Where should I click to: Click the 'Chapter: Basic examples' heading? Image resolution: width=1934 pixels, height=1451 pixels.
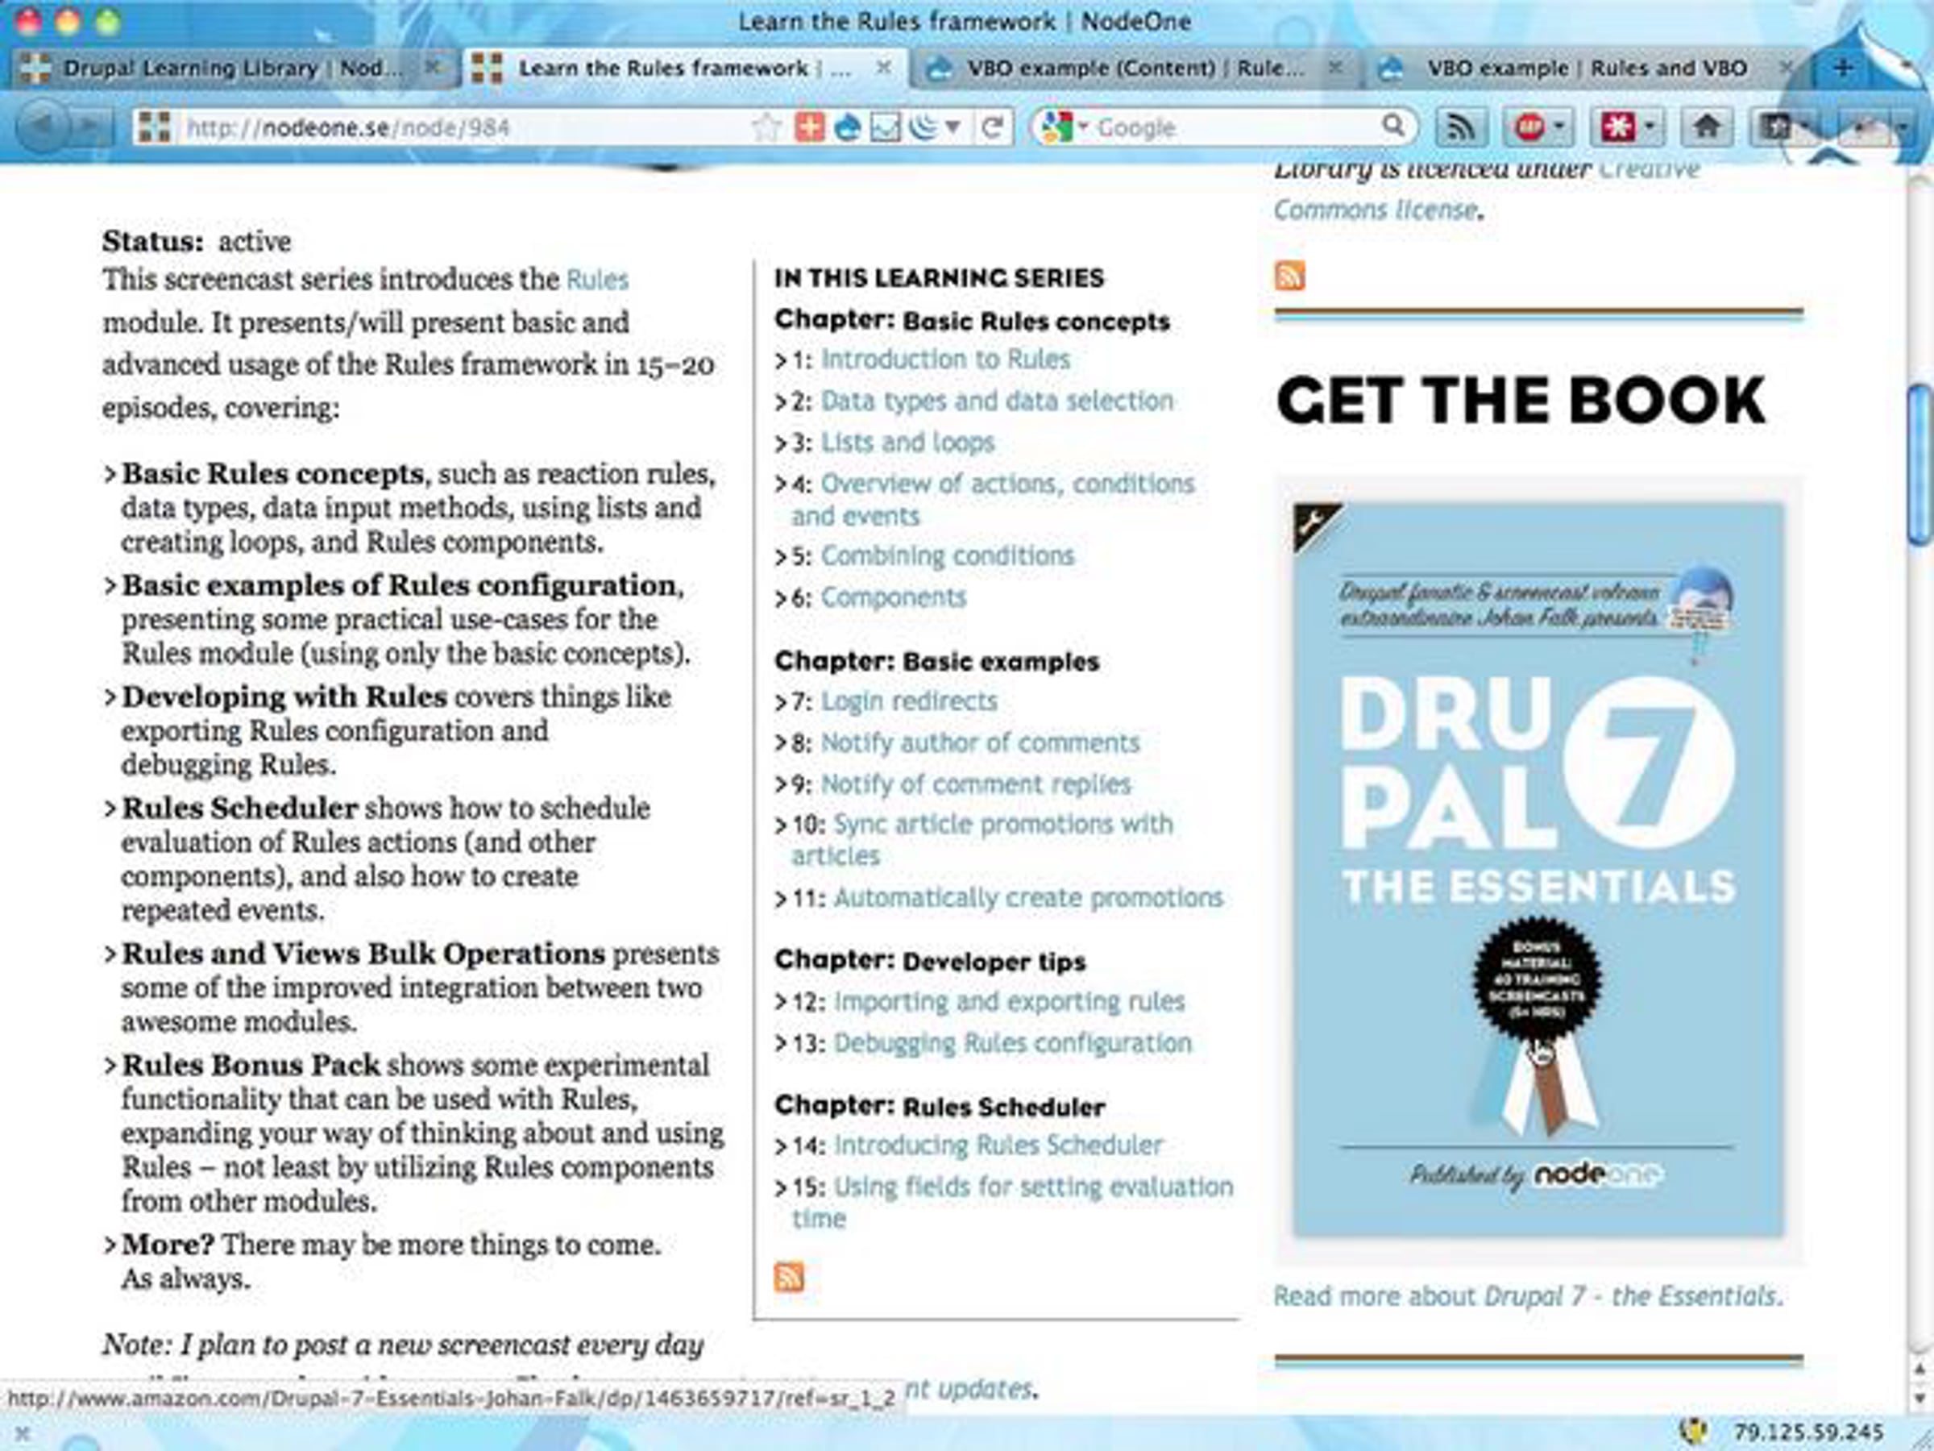click(x=936, y=661)
